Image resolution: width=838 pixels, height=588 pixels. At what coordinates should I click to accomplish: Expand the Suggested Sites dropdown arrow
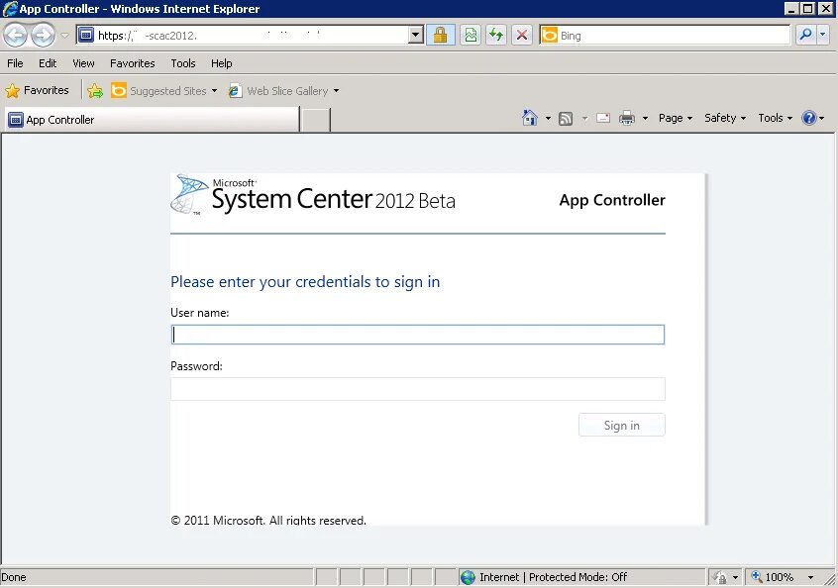(214, 91)
